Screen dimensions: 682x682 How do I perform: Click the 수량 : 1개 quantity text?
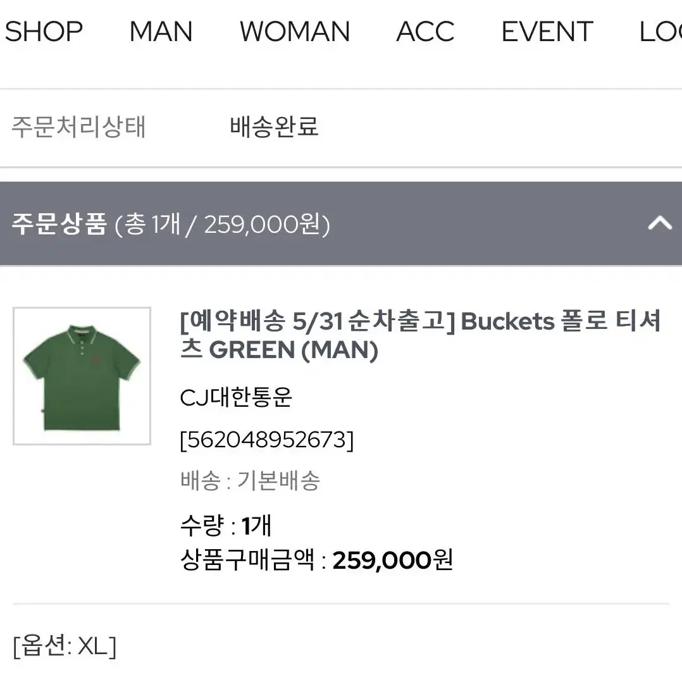pos(226,525)
